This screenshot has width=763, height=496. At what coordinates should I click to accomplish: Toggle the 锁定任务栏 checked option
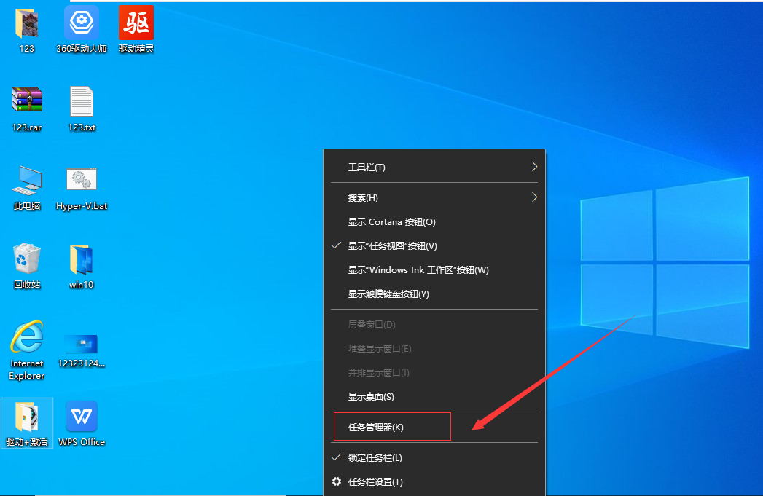375,458
